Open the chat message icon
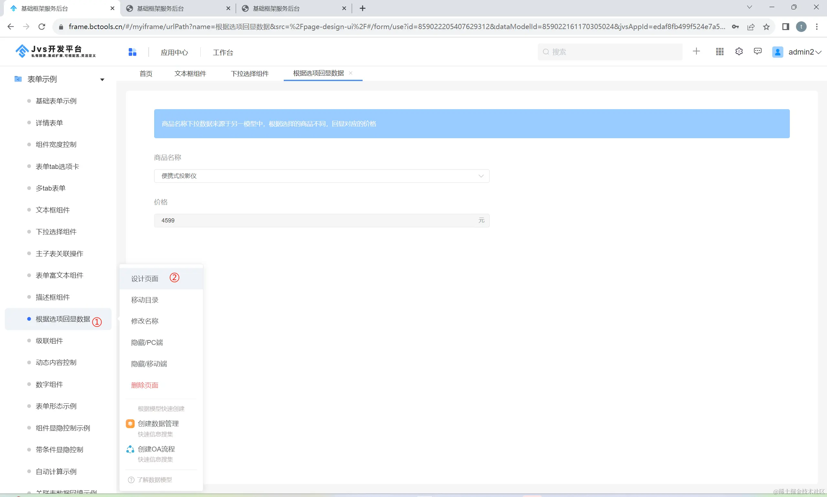This screenshot has width=827, height=497. 758,51
